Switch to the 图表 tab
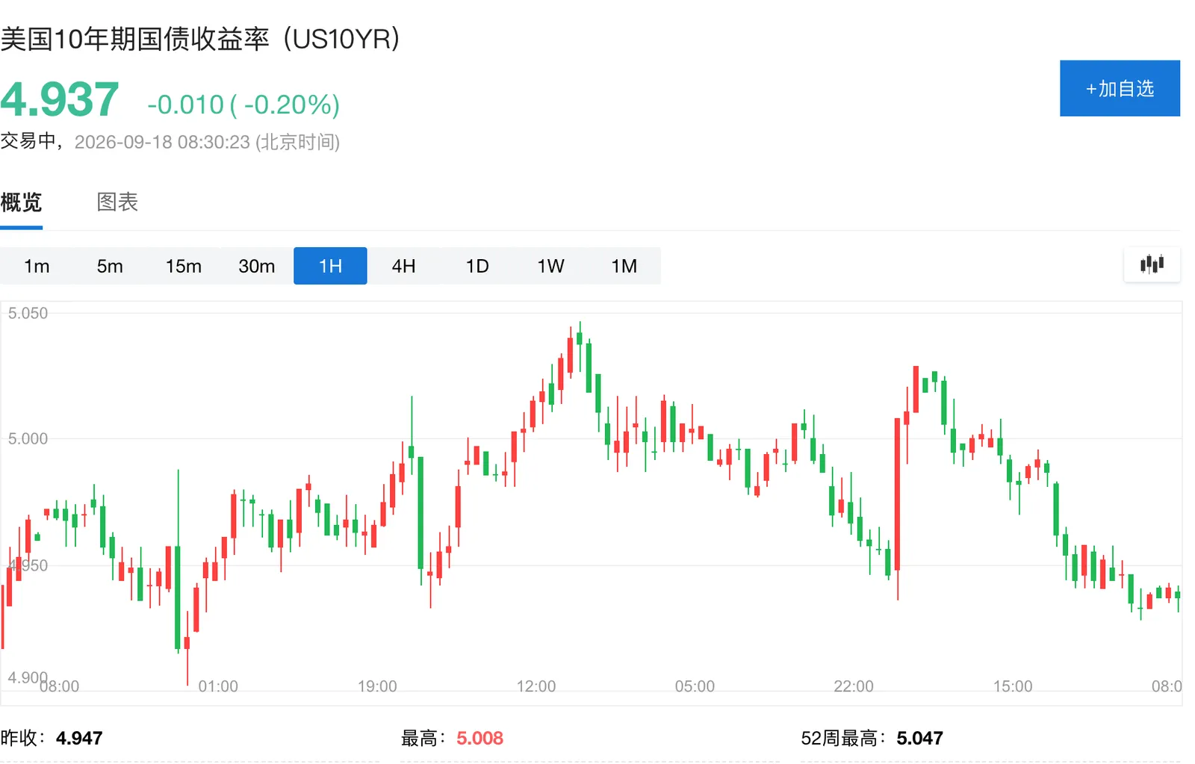Screen dimensions: 1195x764 click(117, 202)
